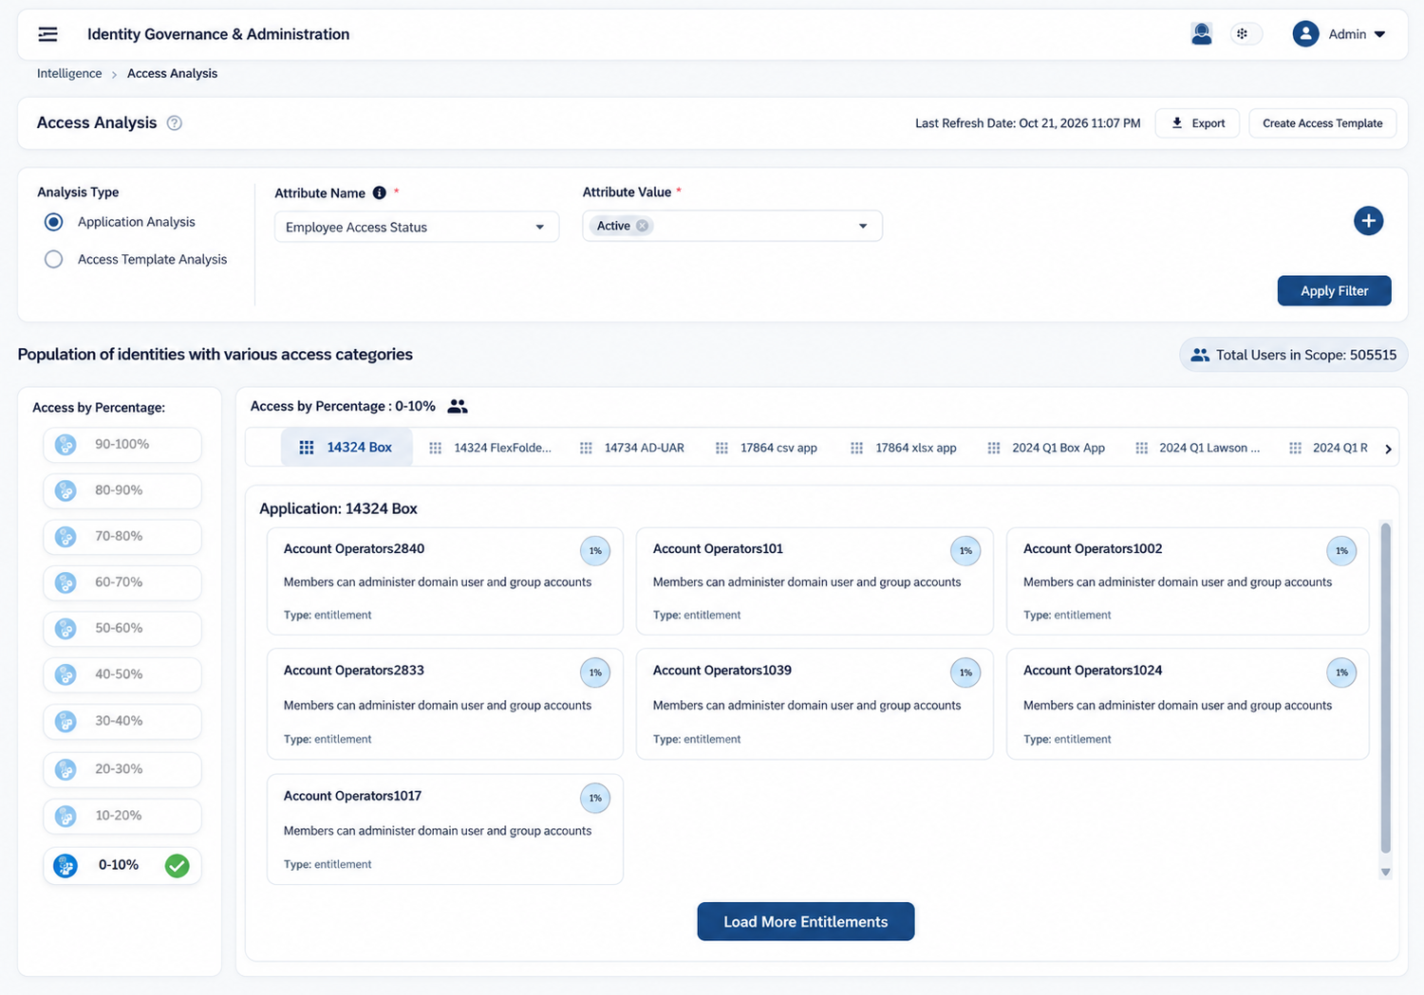Open the hamburger navigation menu

tap(47, 34)
